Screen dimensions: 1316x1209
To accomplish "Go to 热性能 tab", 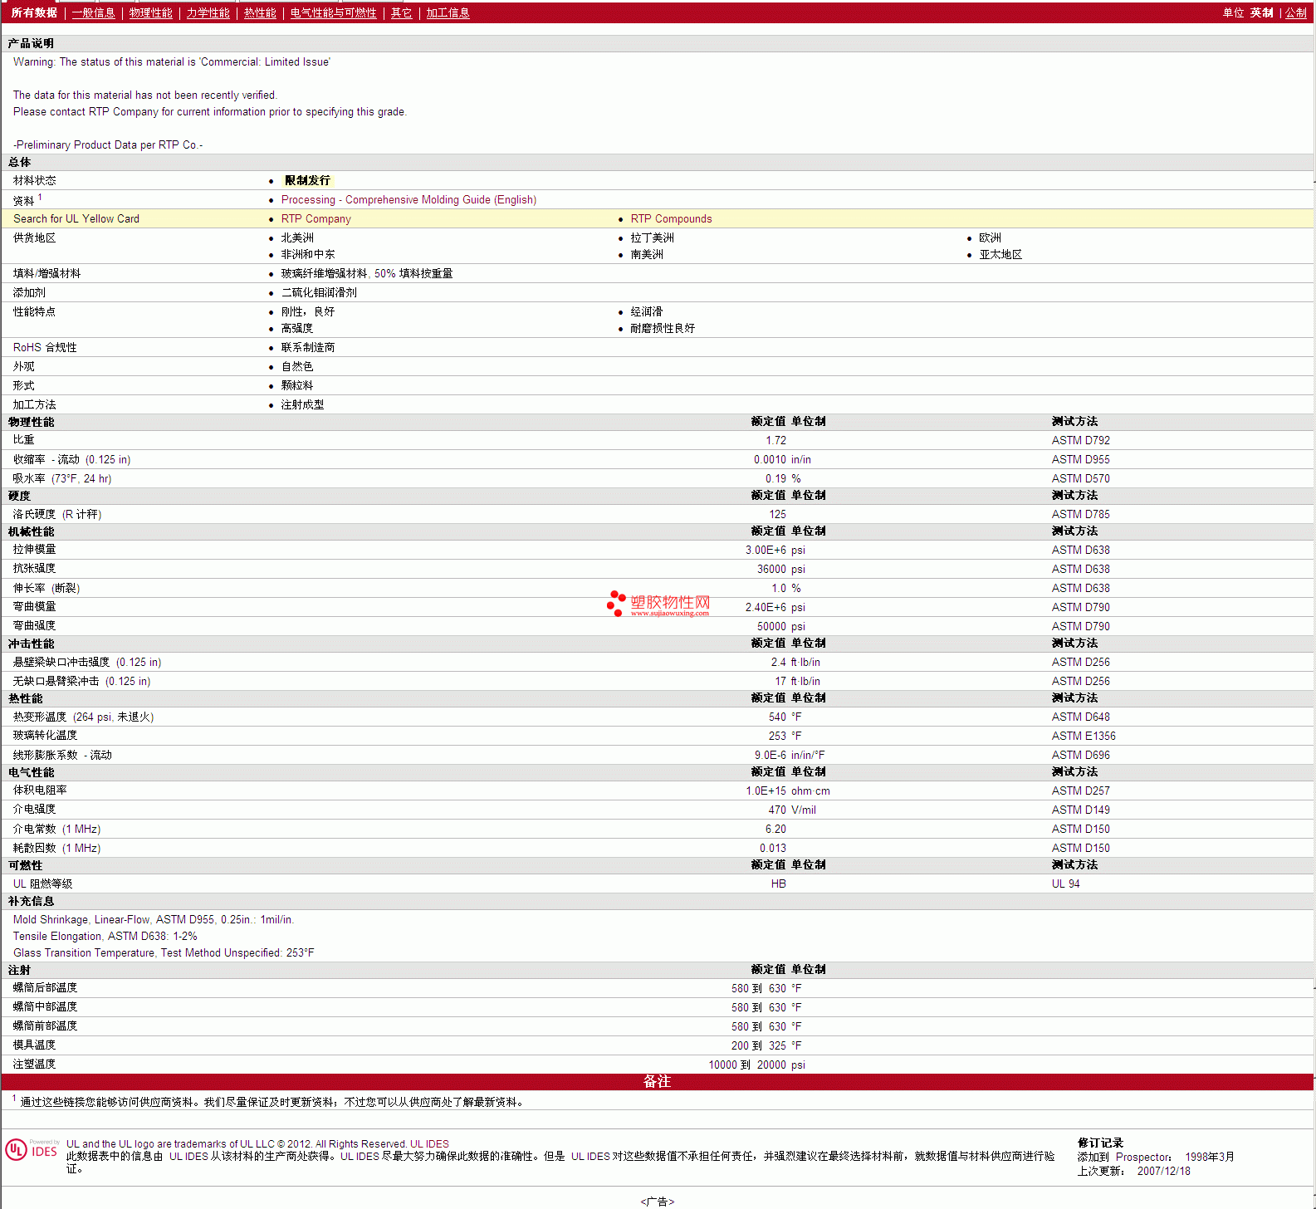I will (260, 12).
